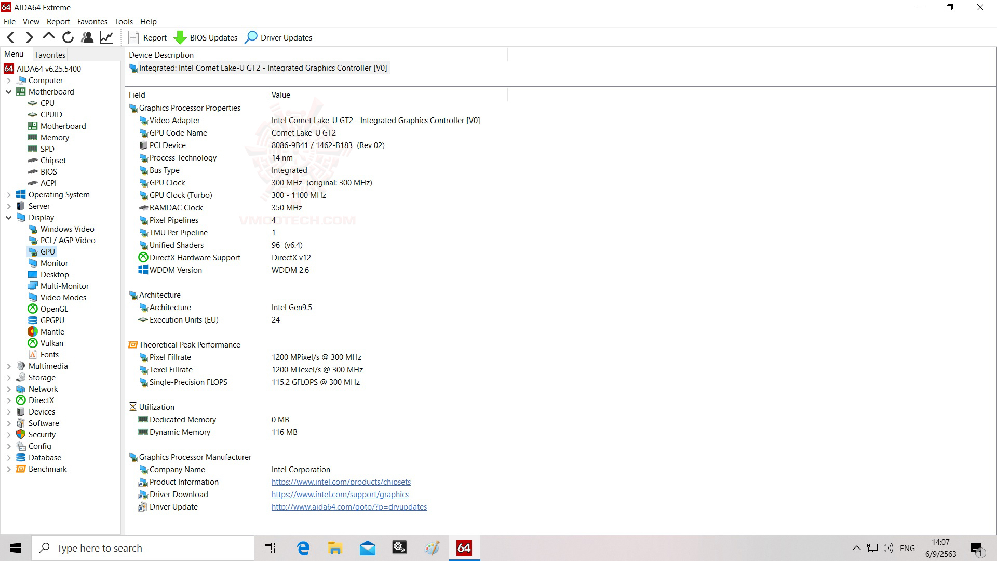This screenshot has width=997, height=561.
Task: Click the Back navigation arrow
Action: [x=11, y=37]
